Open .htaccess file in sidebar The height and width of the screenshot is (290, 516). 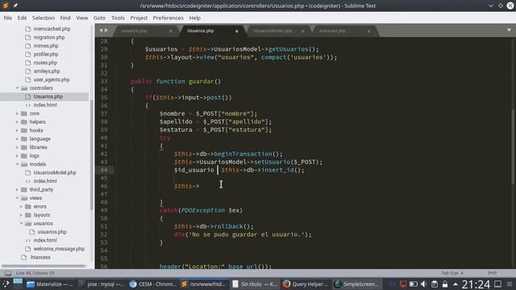(40, 258)
